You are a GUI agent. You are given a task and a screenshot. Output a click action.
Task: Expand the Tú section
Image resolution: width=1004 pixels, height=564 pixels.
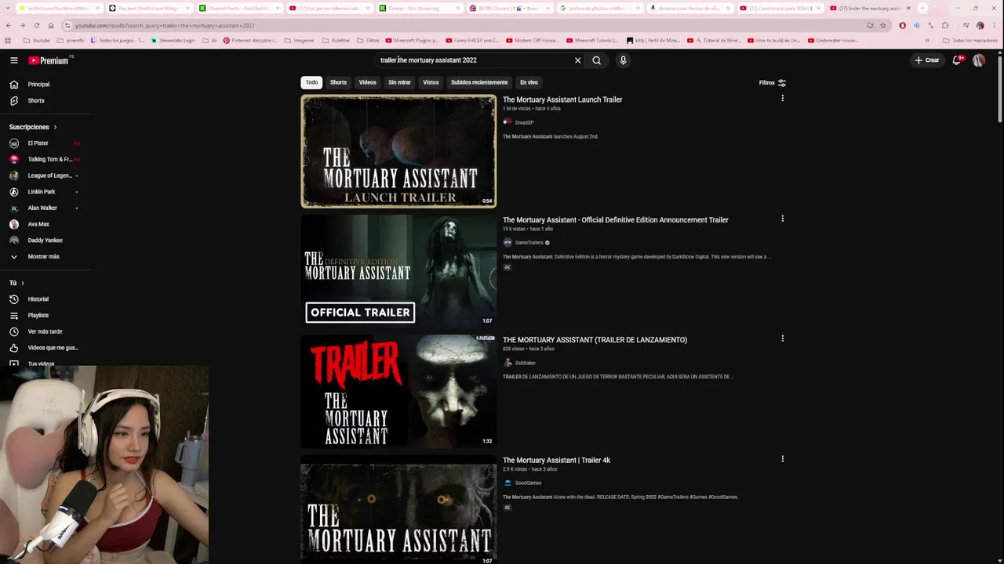pyautogui.click(x=16, y=283)
